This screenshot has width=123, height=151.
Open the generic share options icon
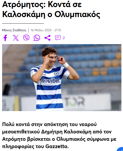click(x=47, y=38)
